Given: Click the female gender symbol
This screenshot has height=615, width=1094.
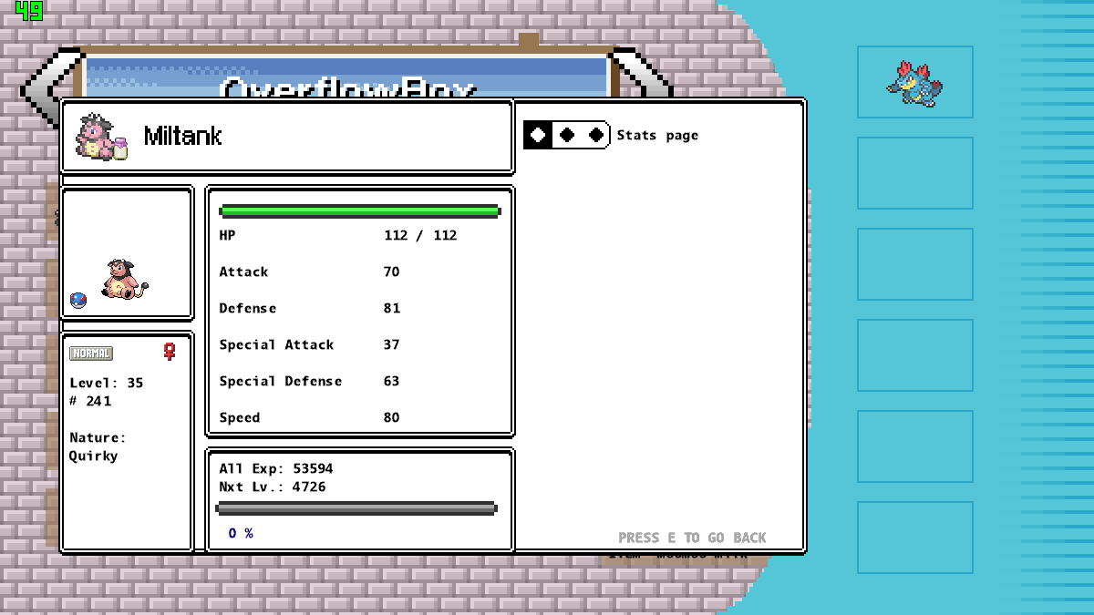Looking at the screenshot, I should 169,352.
